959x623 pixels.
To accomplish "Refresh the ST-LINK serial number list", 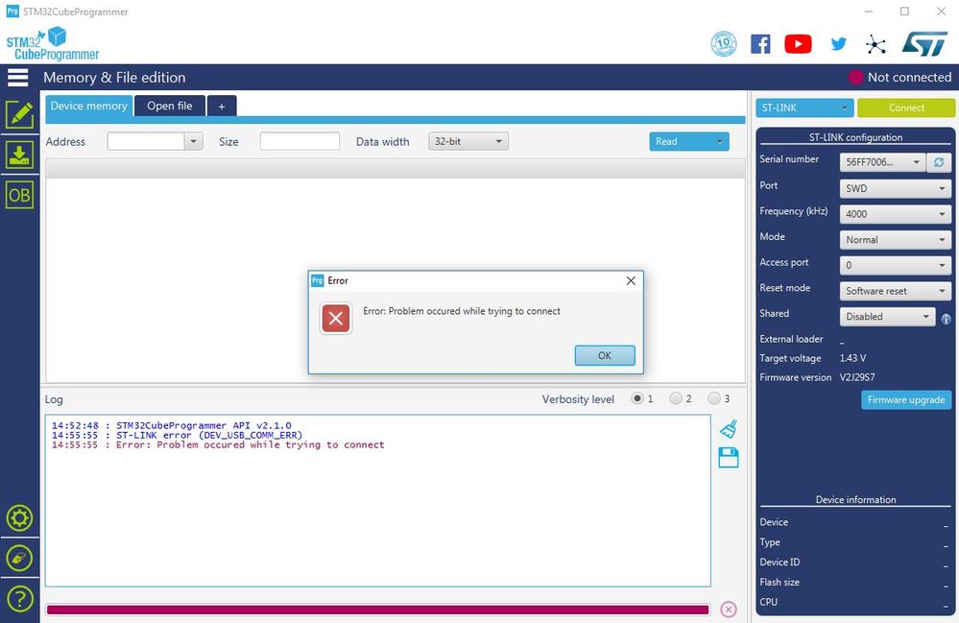I will 939,162.
